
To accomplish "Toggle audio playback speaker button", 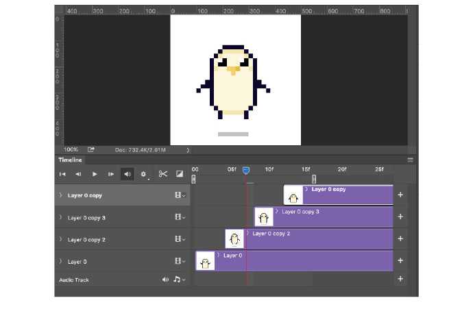I will 128,174.
